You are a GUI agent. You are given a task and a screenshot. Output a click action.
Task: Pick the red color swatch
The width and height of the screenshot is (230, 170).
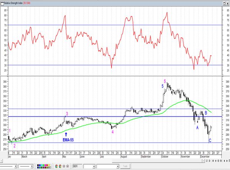[47, 165]
